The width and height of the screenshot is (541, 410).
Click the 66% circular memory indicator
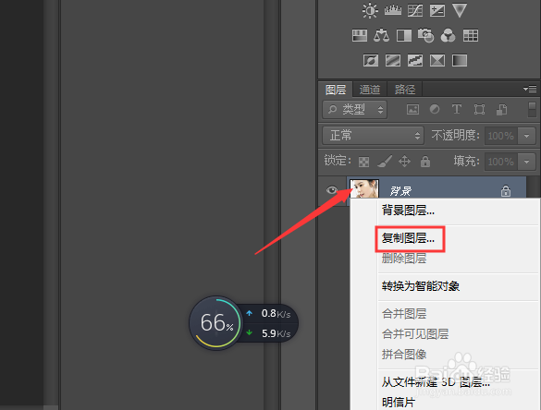(x=216, y=323)
